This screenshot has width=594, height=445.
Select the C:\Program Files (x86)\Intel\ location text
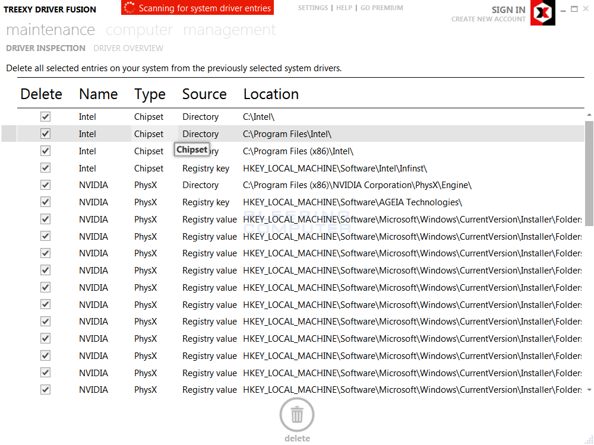pos(298,151)
